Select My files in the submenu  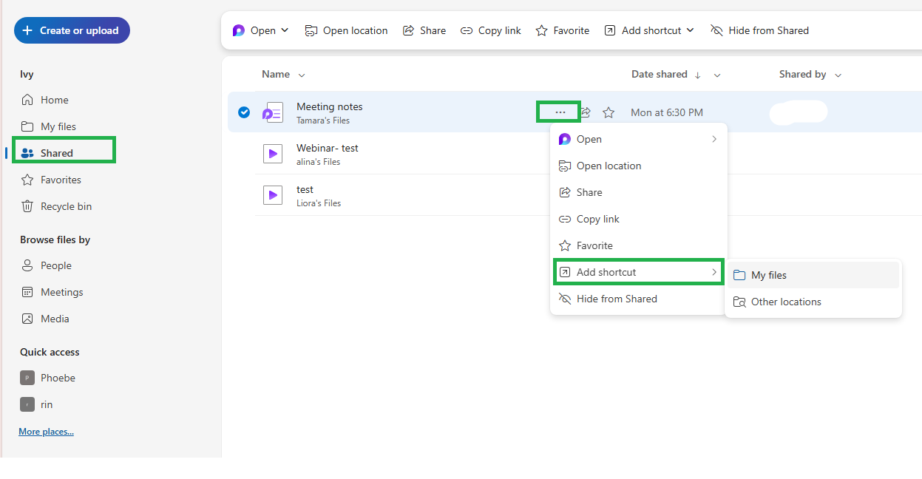tap(813, 275)
